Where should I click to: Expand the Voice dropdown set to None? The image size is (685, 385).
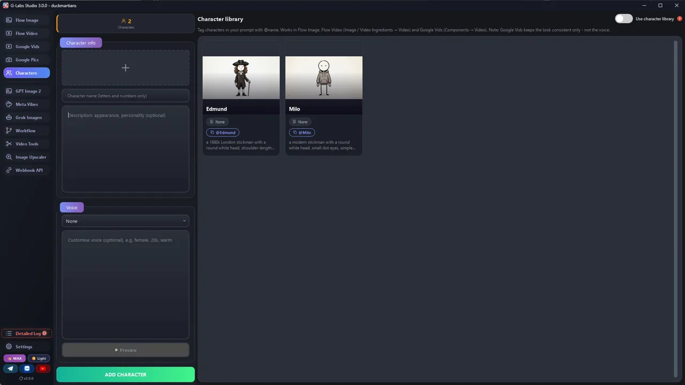click(125, 221)
